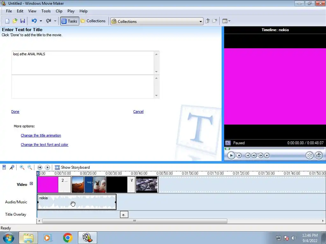The width and height of the screenshot is (326, 244).
Task: Select the nokia audio clip
Action: pos(77,202)
